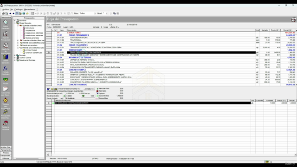Click the MOVIMIENTO DE TIERRAS heading row

pyautogui.click(x=152, y=58)
